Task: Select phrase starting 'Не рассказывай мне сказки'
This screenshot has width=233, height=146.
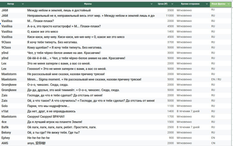Action: click(66, 74)
